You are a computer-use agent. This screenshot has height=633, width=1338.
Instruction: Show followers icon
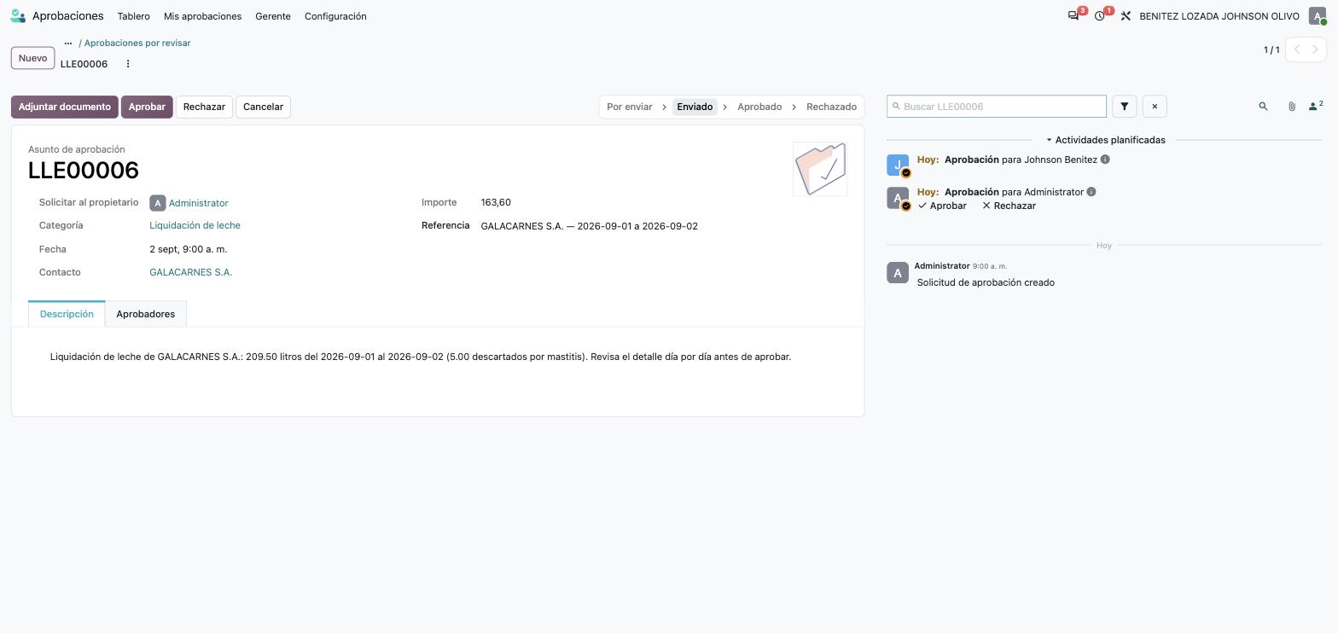click(1316, 106)
